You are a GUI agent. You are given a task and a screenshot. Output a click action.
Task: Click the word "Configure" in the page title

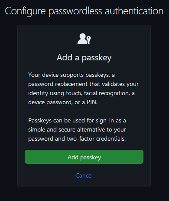coord(25,11)
